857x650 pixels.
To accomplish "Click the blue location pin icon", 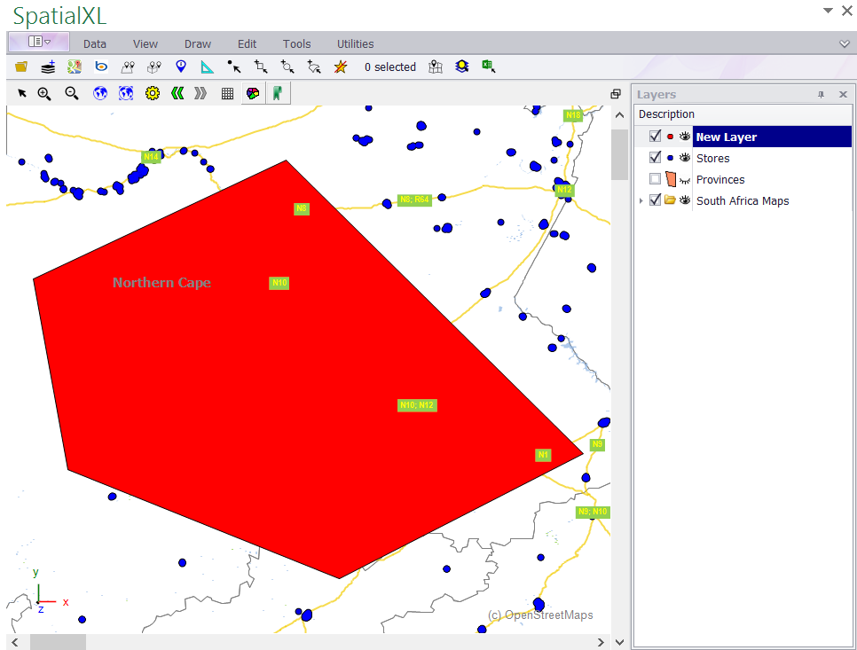I will [181, 67].
